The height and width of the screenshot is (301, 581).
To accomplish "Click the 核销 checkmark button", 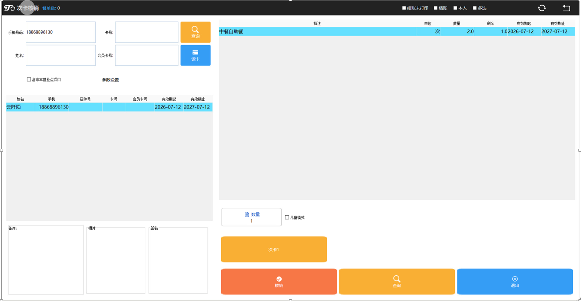I will 279,282.
